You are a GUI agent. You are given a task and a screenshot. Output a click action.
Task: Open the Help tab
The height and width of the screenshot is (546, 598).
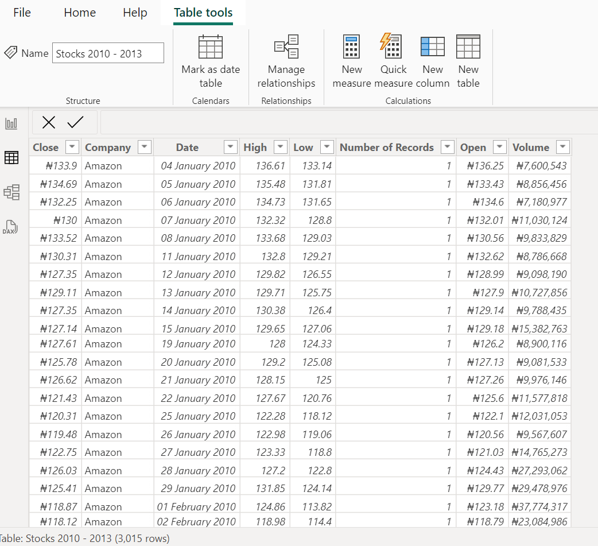[135, 13]
